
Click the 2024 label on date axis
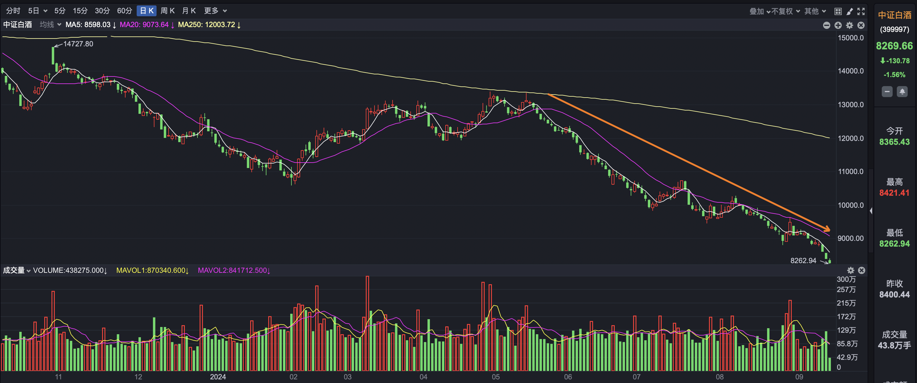pos(218,377)
